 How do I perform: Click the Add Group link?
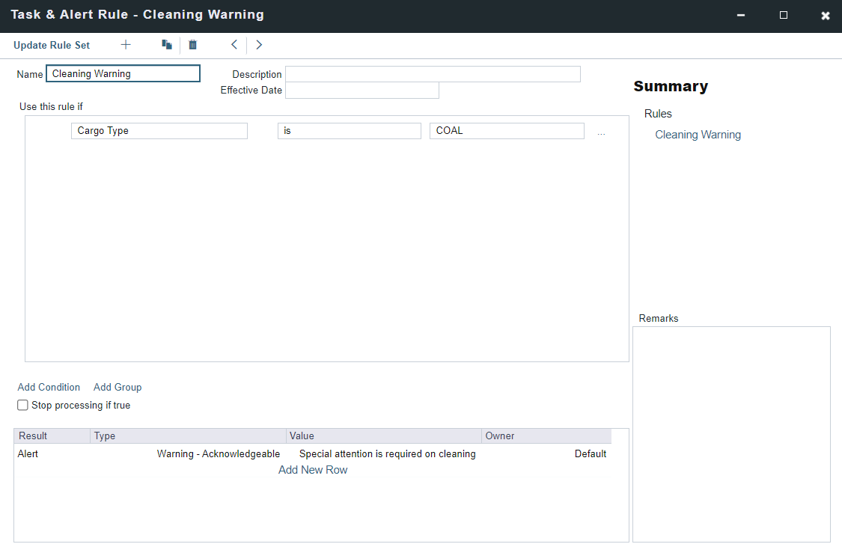pyautogui.click(x=118, y=387)
